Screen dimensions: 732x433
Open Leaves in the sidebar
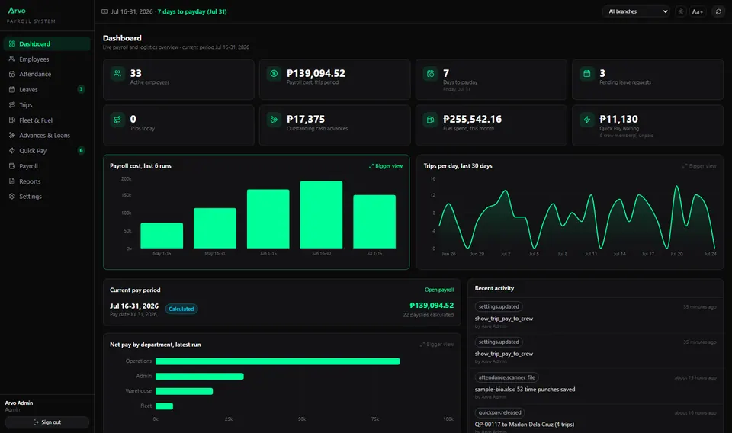coord(47,90)
